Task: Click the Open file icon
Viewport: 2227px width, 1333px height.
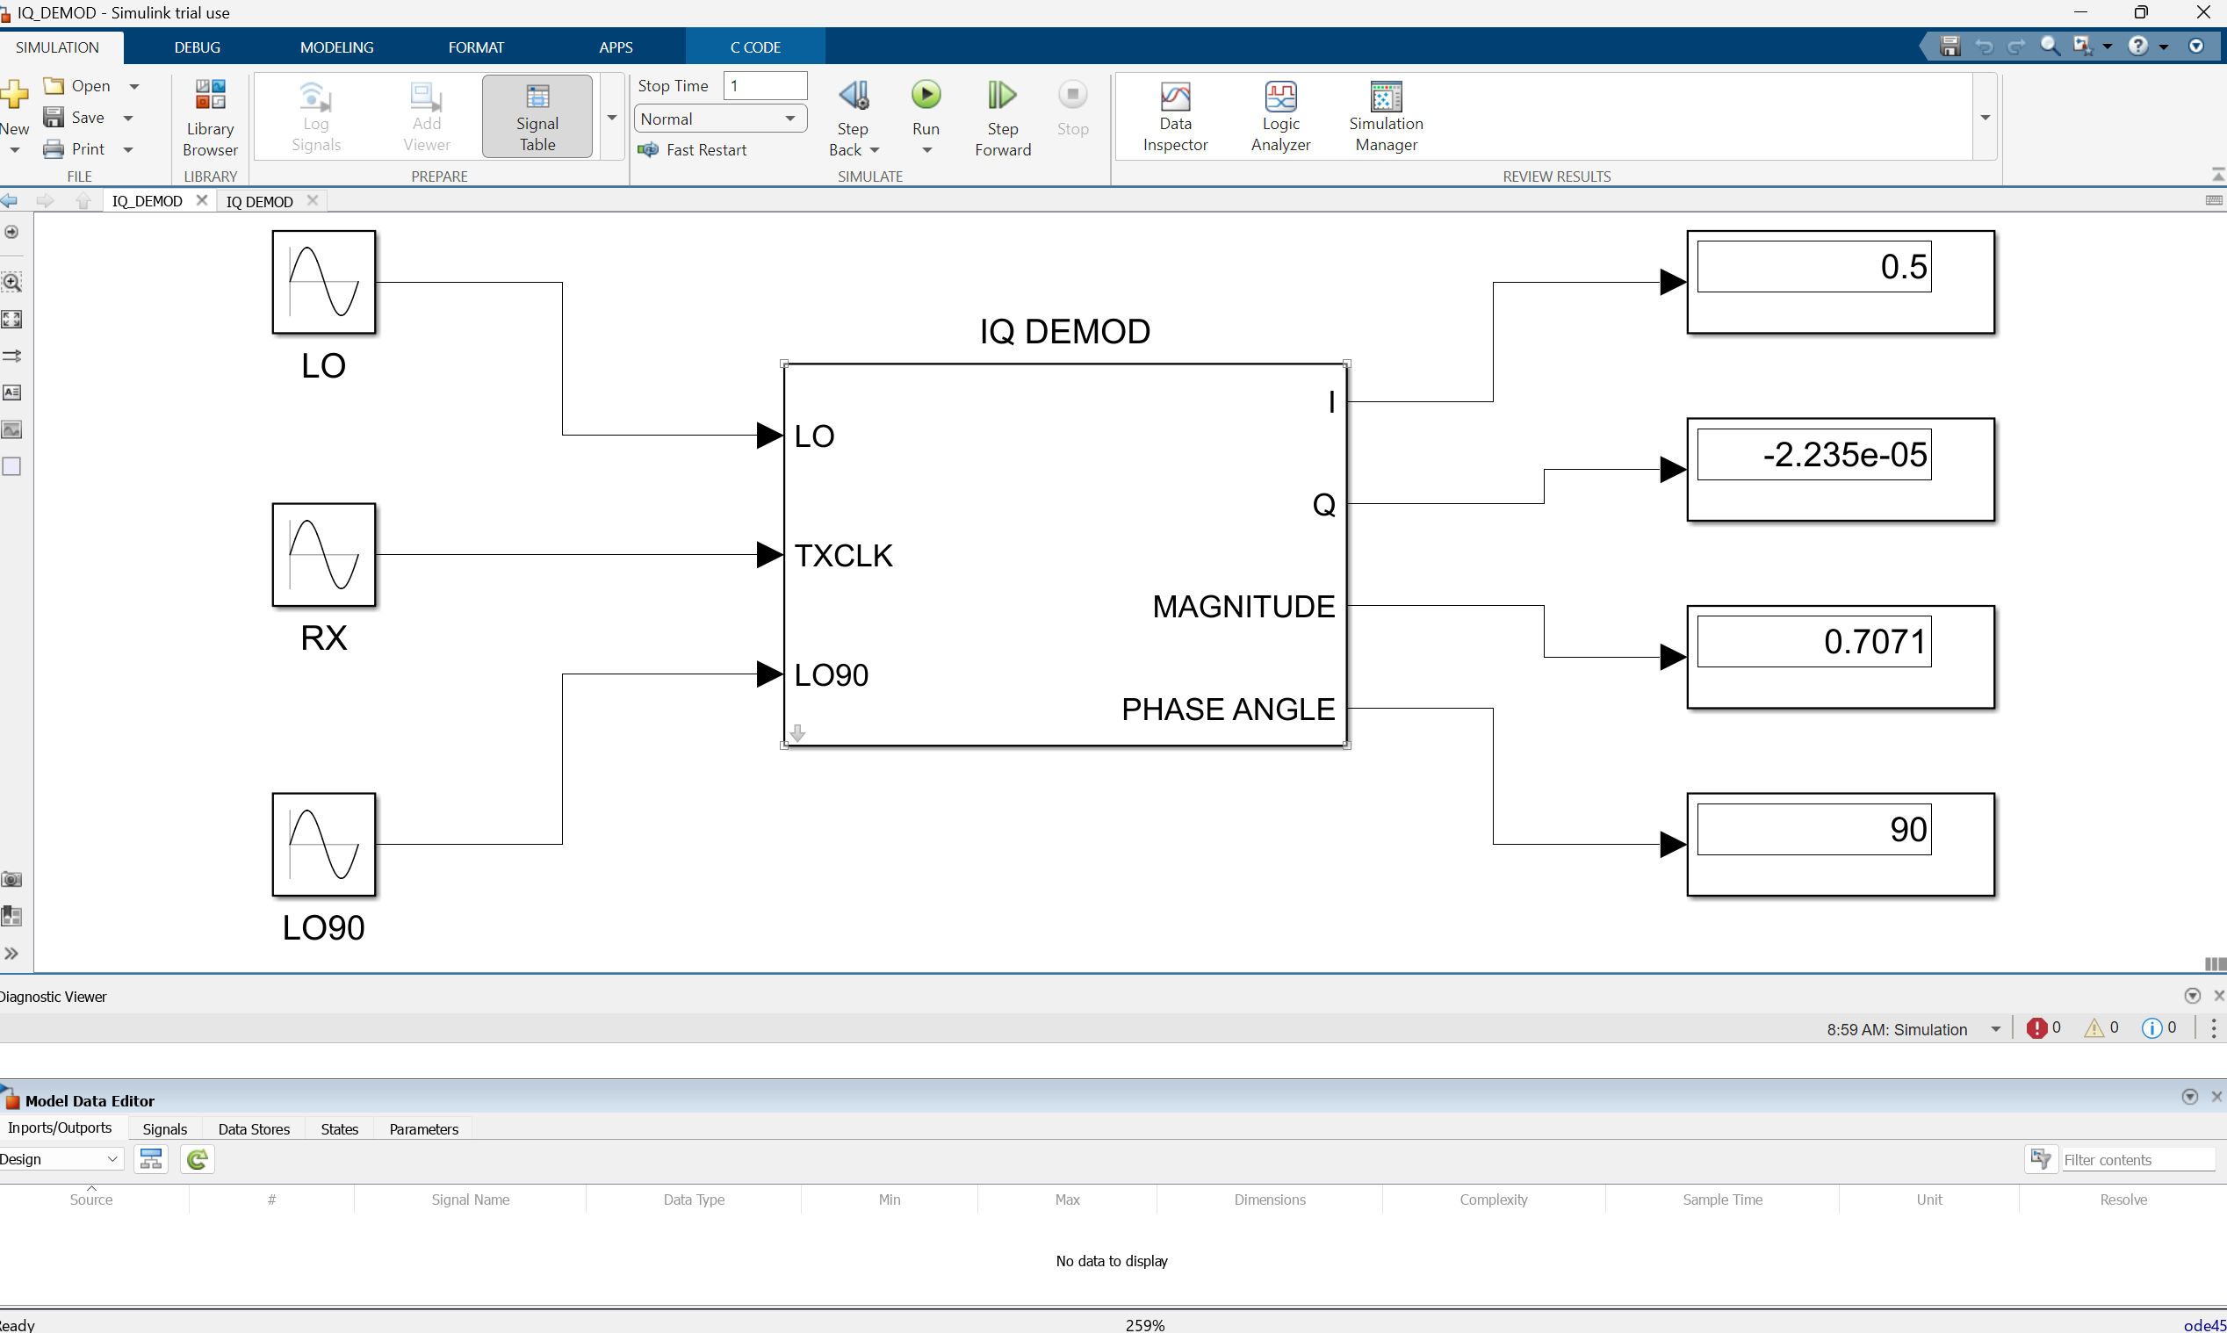Action: click(x=54, y=85)
